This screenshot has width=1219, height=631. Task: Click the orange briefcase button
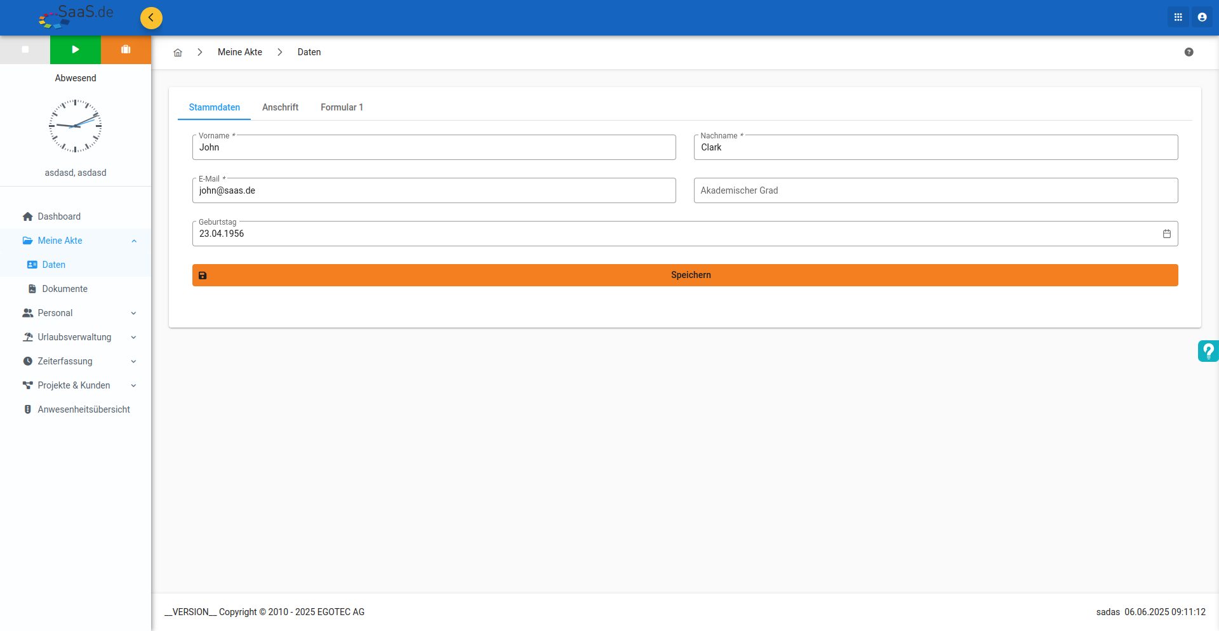(x=126, y=50)
